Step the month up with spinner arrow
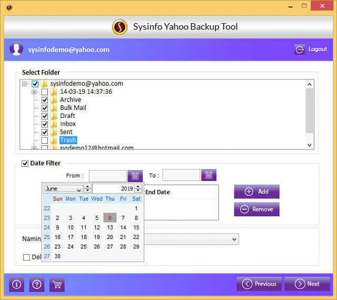 pyautogui.click(x=87, y=187)
